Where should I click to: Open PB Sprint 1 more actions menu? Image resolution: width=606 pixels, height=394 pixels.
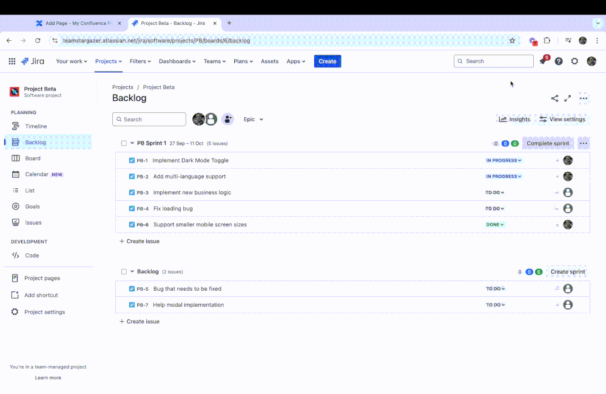tap(584, 143)
